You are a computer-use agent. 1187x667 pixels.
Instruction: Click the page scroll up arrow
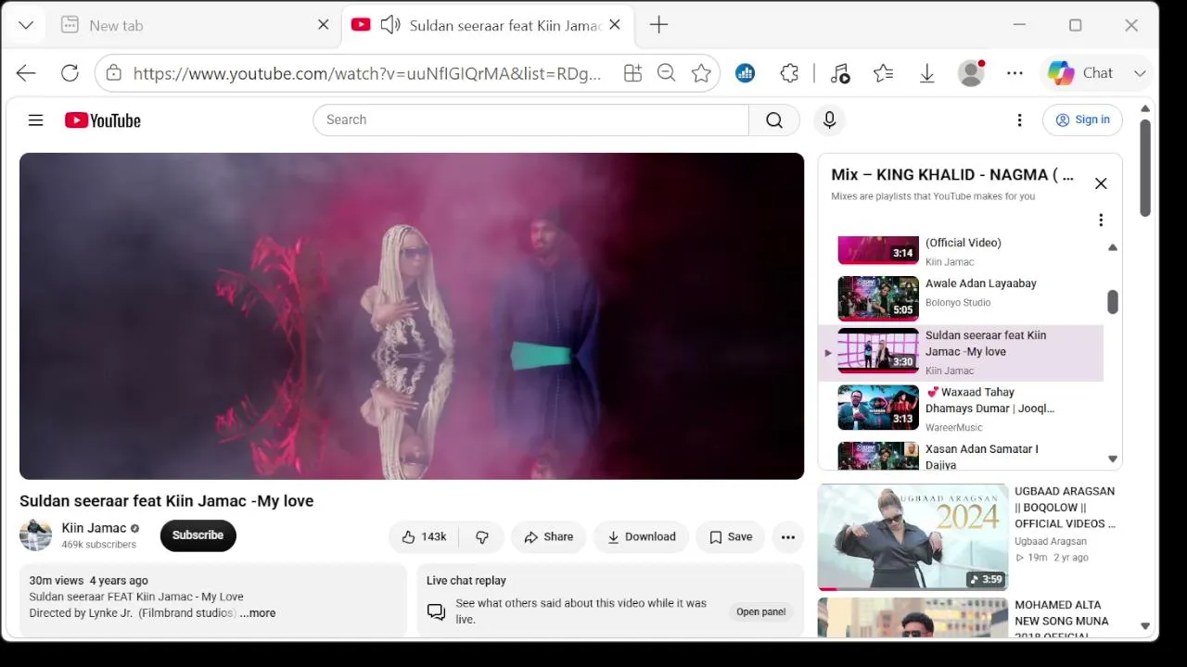[x=1145, y=109]
